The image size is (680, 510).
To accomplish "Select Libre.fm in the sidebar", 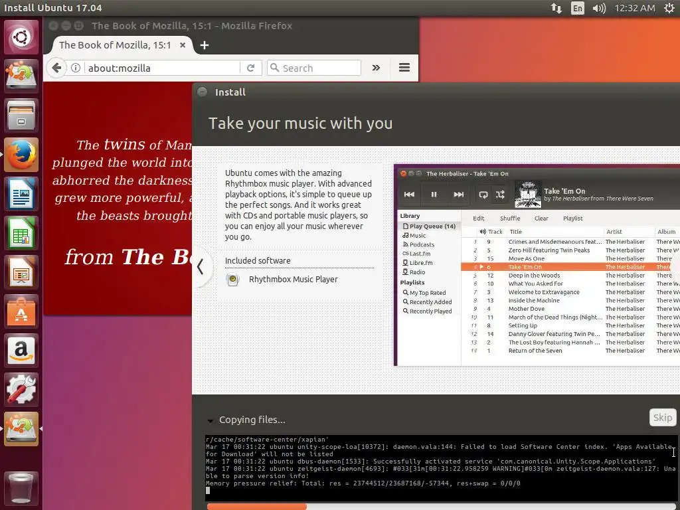I will click(x=417, y=263).
